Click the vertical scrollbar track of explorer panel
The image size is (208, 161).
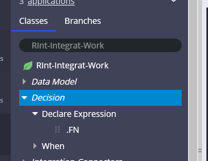click(193, 80)
